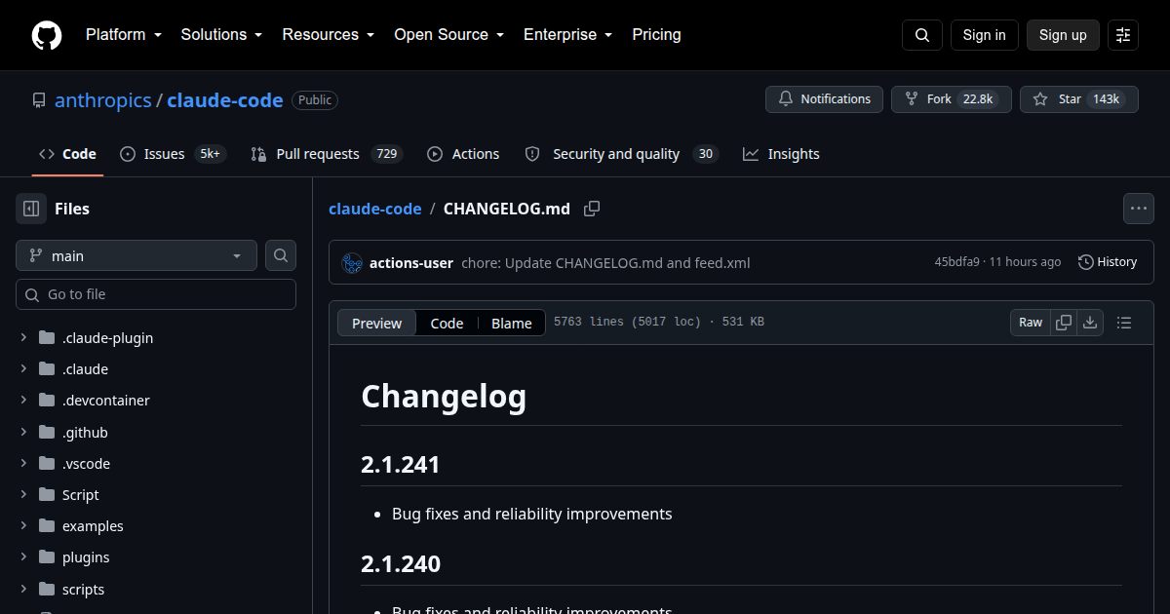The image size is (1170, 614).
Task: Expand the Enterprise menu
Action: [x=567, y=35]
